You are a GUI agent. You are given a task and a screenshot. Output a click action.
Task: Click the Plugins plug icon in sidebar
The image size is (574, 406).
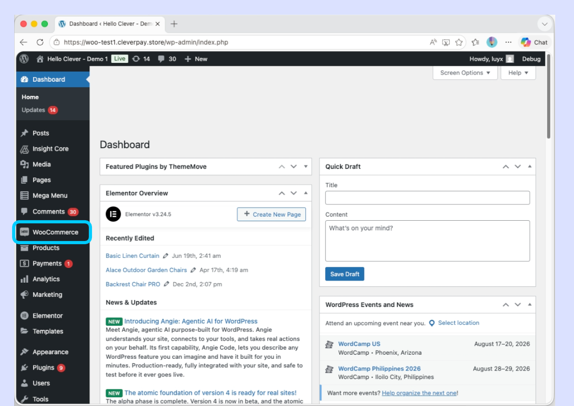(24, 367)
